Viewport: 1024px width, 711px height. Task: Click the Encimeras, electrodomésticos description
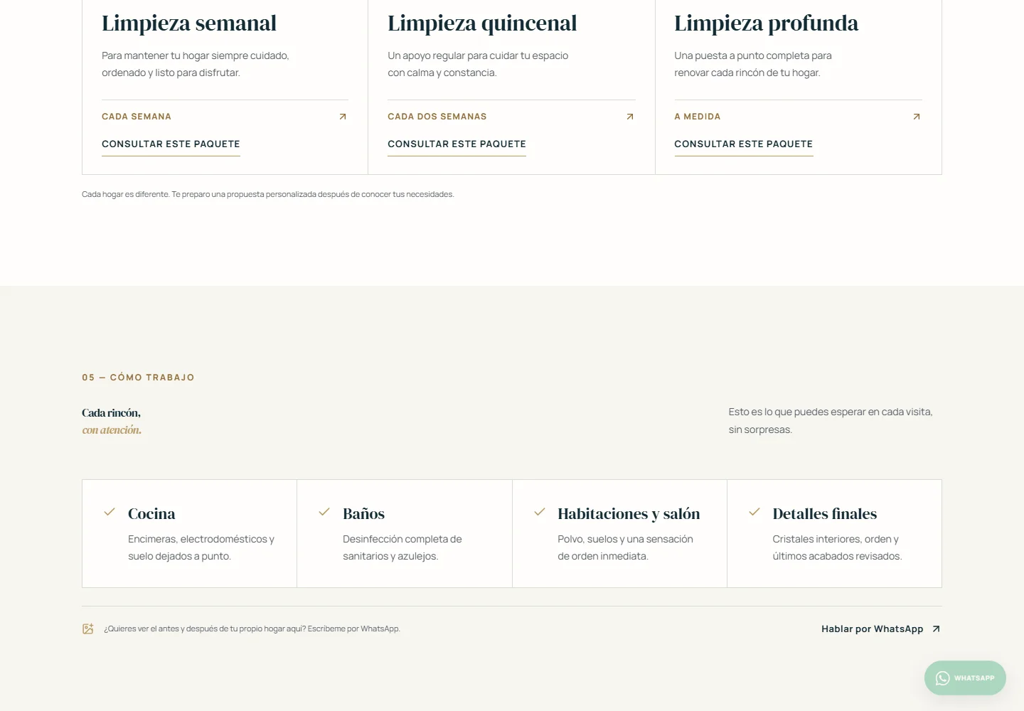click(201, 547)
